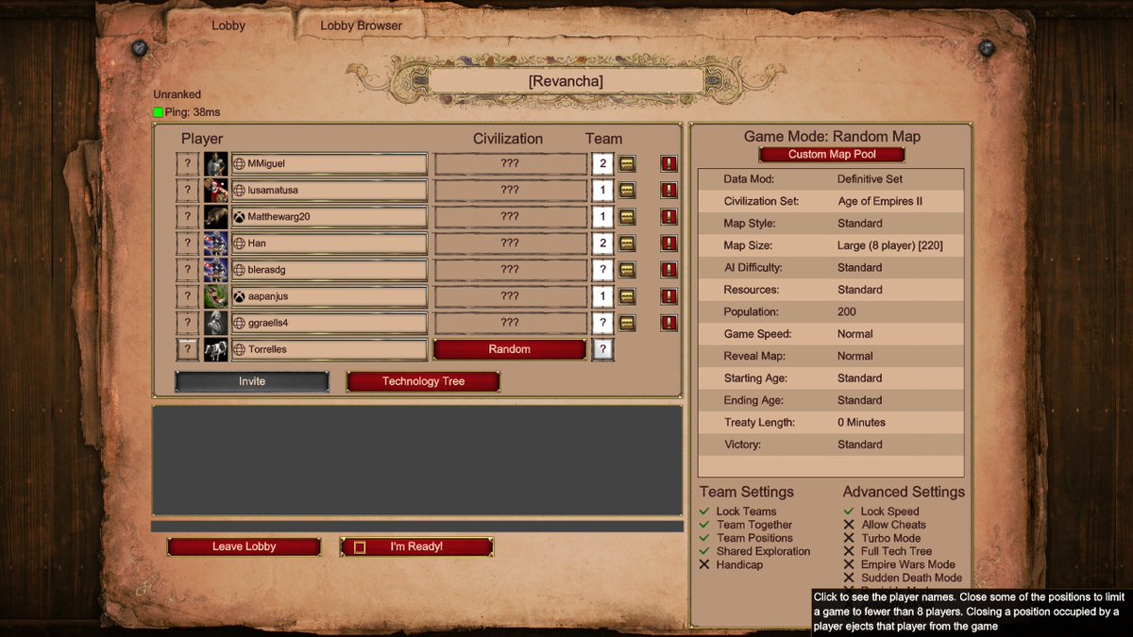Click ggraells4's statue avatar portrait

click(216, 323)
